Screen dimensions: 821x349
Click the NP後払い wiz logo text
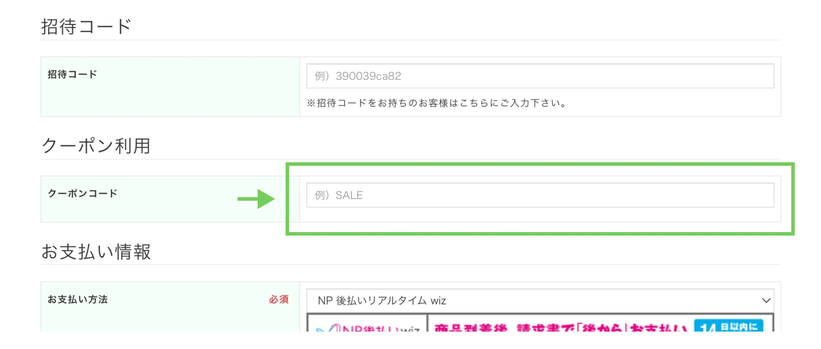pyautogui.click(x=381, y=329)
